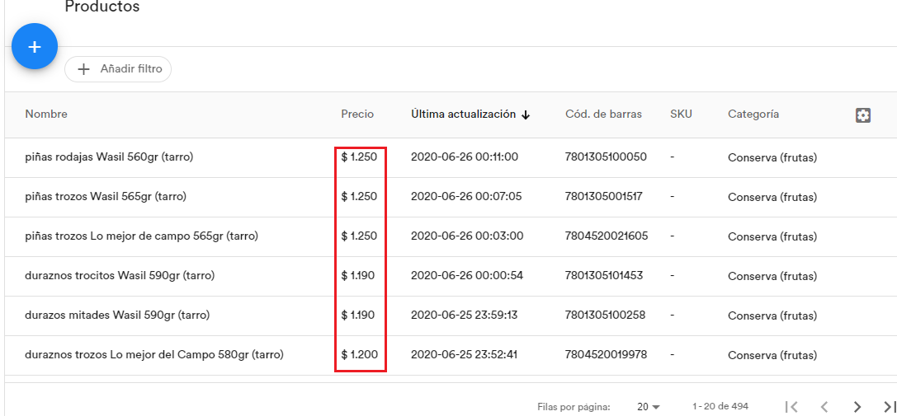
Task: Sort by Precio column header
Action: pos(357,115)
